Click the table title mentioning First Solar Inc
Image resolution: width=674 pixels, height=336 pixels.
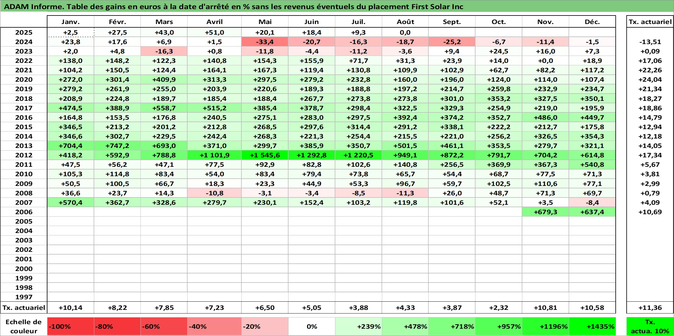pyautogui.click(x=233, y=7)
